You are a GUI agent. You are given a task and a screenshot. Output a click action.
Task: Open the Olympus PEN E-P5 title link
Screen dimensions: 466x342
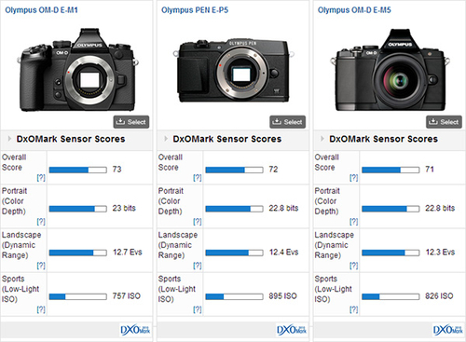pyautogui.click(x=195, y=10)
